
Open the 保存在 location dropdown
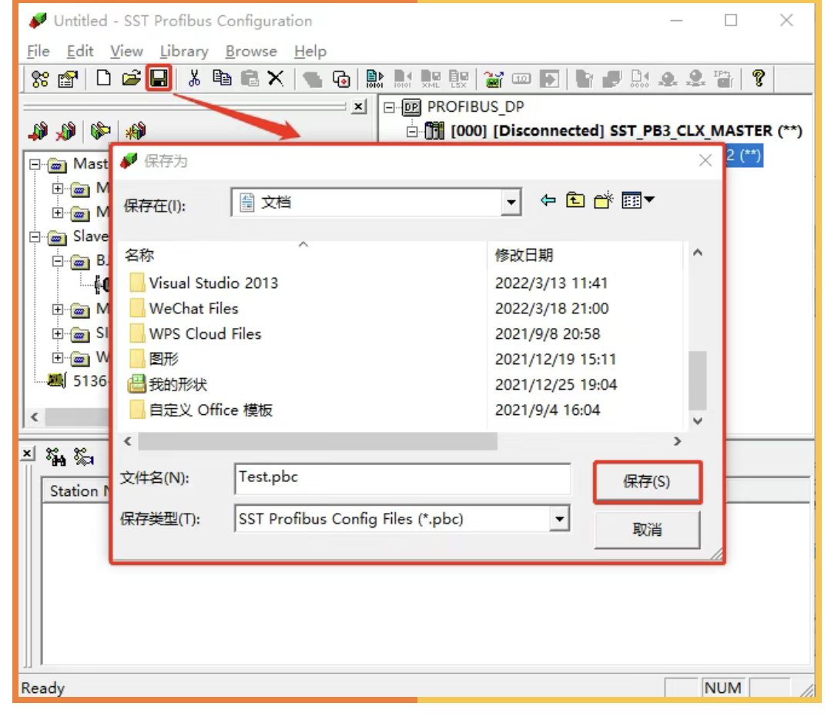tap(511, 202)
